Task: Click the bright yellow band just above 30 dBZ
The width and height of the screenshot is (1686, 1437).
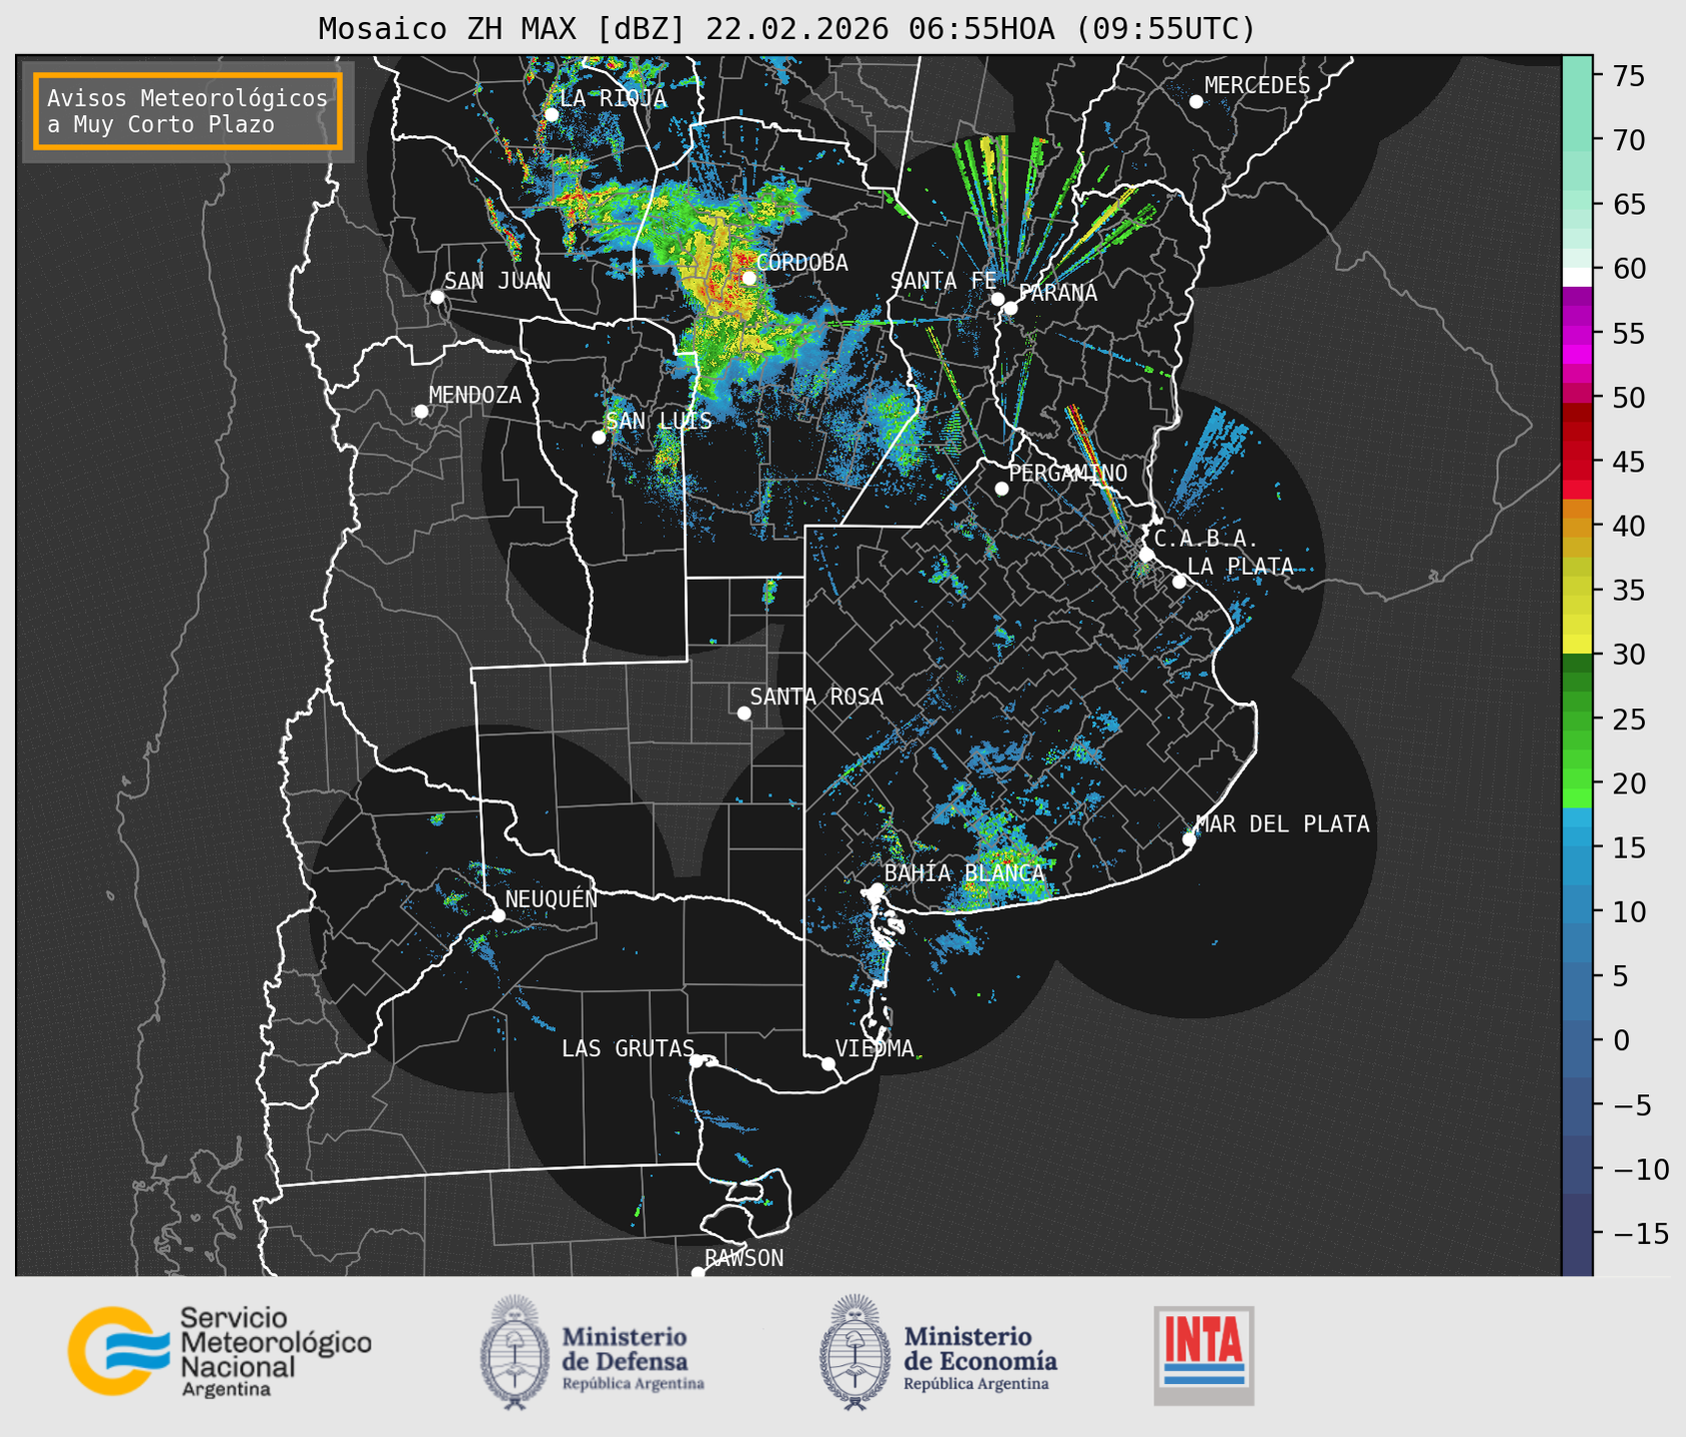Action: [1577, 644]
